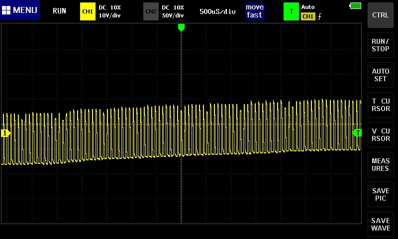The height and width of the screenshot is (239, 398).
Task: Open CH2 DC 10X 50V/div settings
Action: click(173, 11)
